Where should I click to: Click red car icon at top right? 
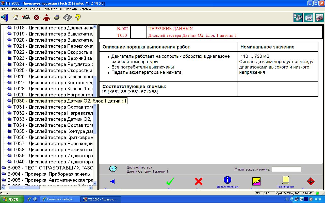[319, 18]
